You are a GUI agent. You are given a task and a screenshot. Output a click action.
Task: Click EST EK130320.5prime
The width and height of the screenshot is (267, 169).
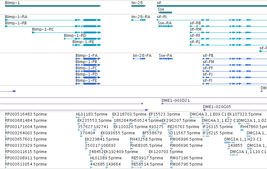pyautogui.click(x=131, y=127)
